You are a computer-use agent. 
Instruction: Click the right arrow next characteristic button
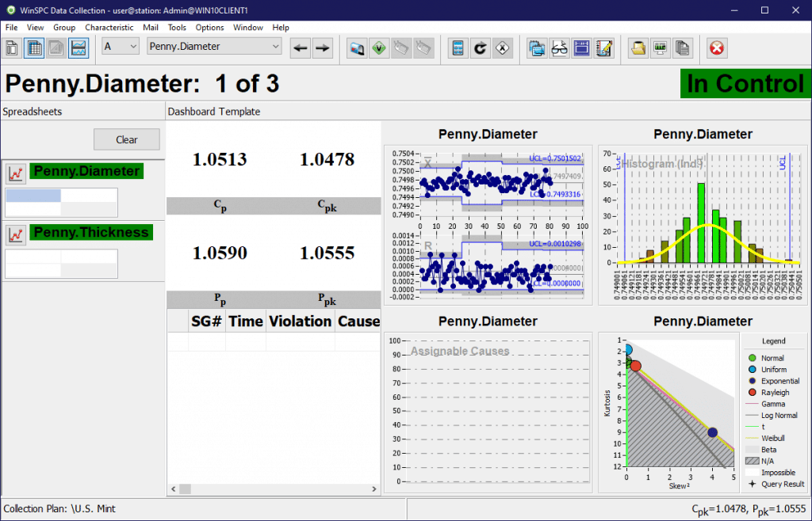pos(322,48)
